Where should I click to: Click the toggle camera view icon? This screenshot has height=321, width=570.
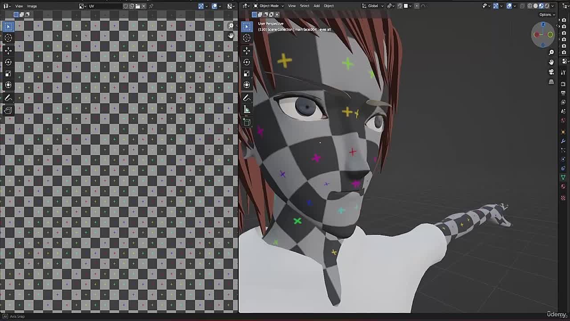tap(551, 71)
